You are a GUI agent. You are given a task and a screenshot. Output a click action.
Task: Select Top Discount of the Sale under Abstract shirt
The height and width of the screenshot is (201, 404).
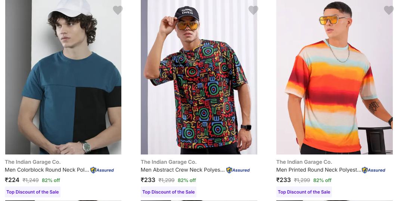[x=168, y=192]
